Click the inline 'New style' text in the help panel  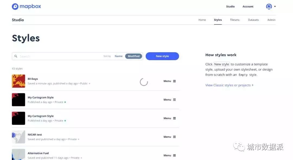222,64
